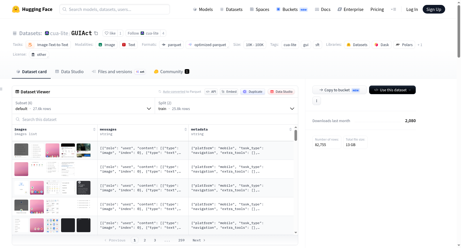The height and width of the screenshot is (248, 461).
Task: Click the Image-Text-to-Text task tag
Action: pos(48,45)
